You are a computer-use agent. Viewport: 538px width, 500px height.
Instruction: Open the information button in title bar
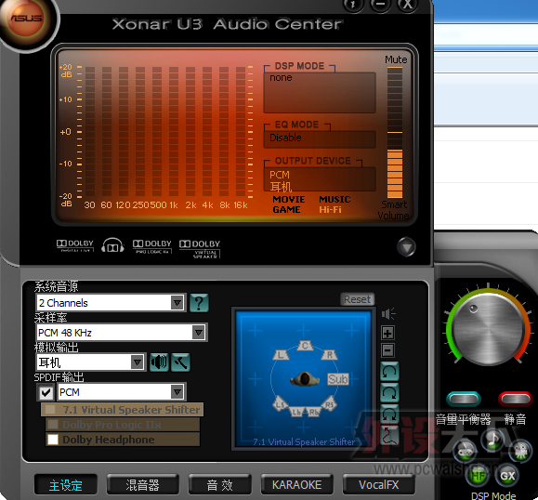click(353, 5)
